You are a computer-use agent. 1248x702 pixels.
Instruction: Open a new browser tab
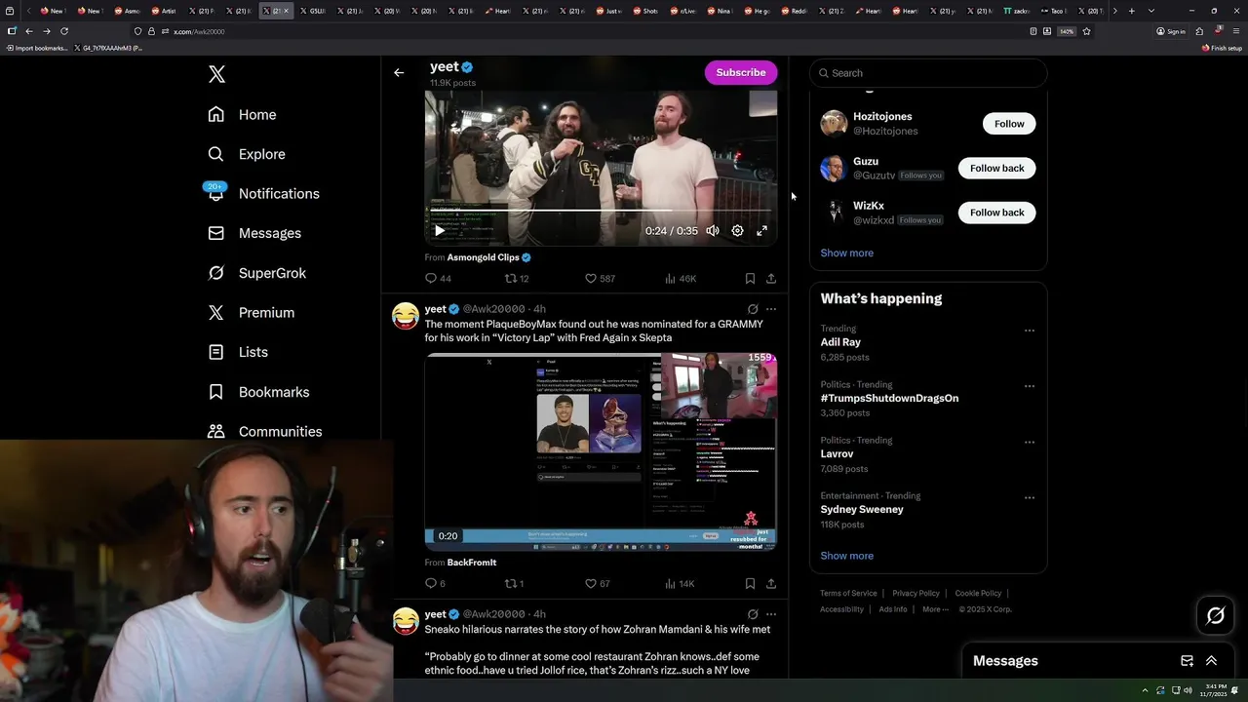pyautogui.click(x=1131, y=11)
